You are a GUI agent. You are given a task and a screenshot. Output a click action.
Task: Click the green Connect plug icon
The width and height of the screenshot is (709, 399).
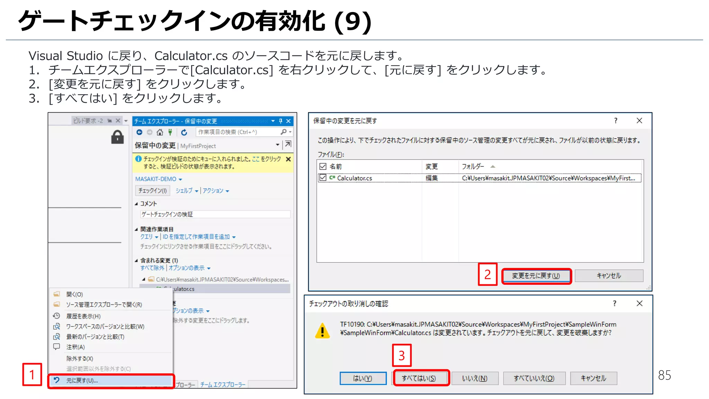click(x=170, y=132)
